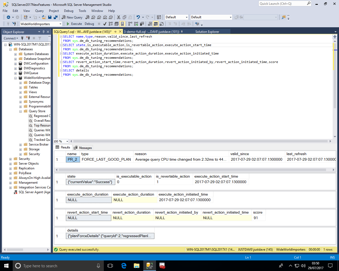Pin the Object Explorer panel
Viewport: 339px width, 271px height.
[x=44, y=32]
